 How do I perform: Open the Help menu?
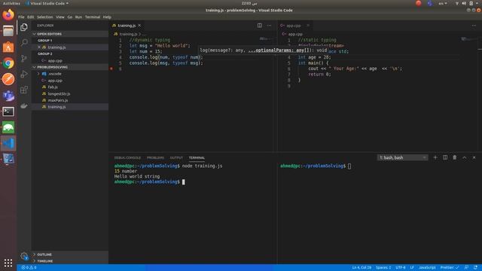(x=107, y=17)
